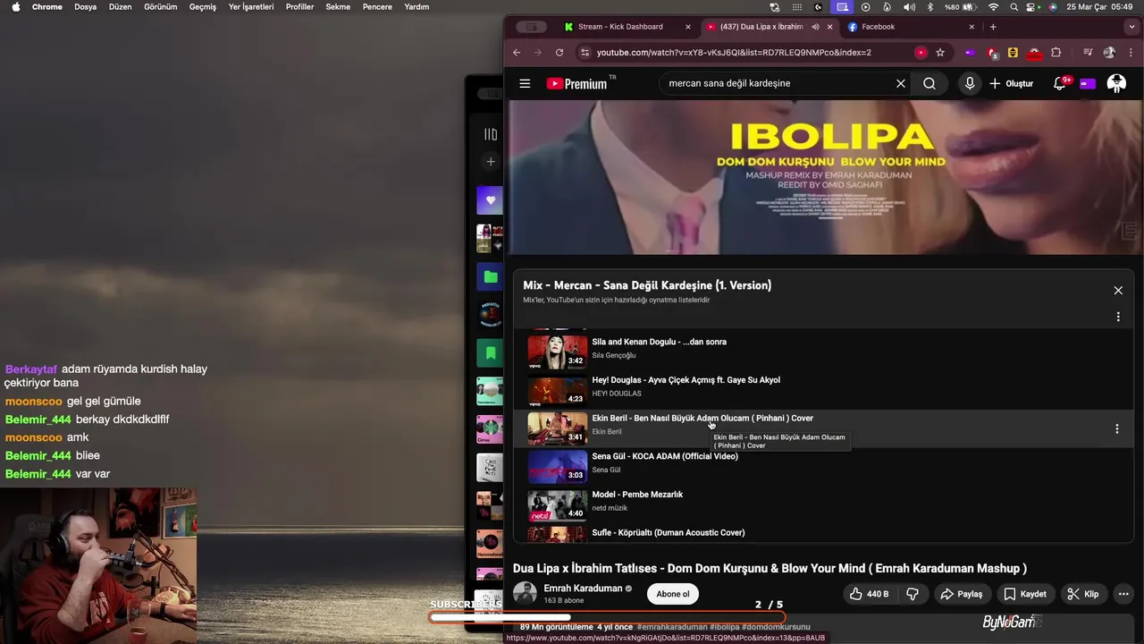Open a new Chrome tab
Image resolution: width=1144 pixels, height=644 pixels.
coord(992,27)
